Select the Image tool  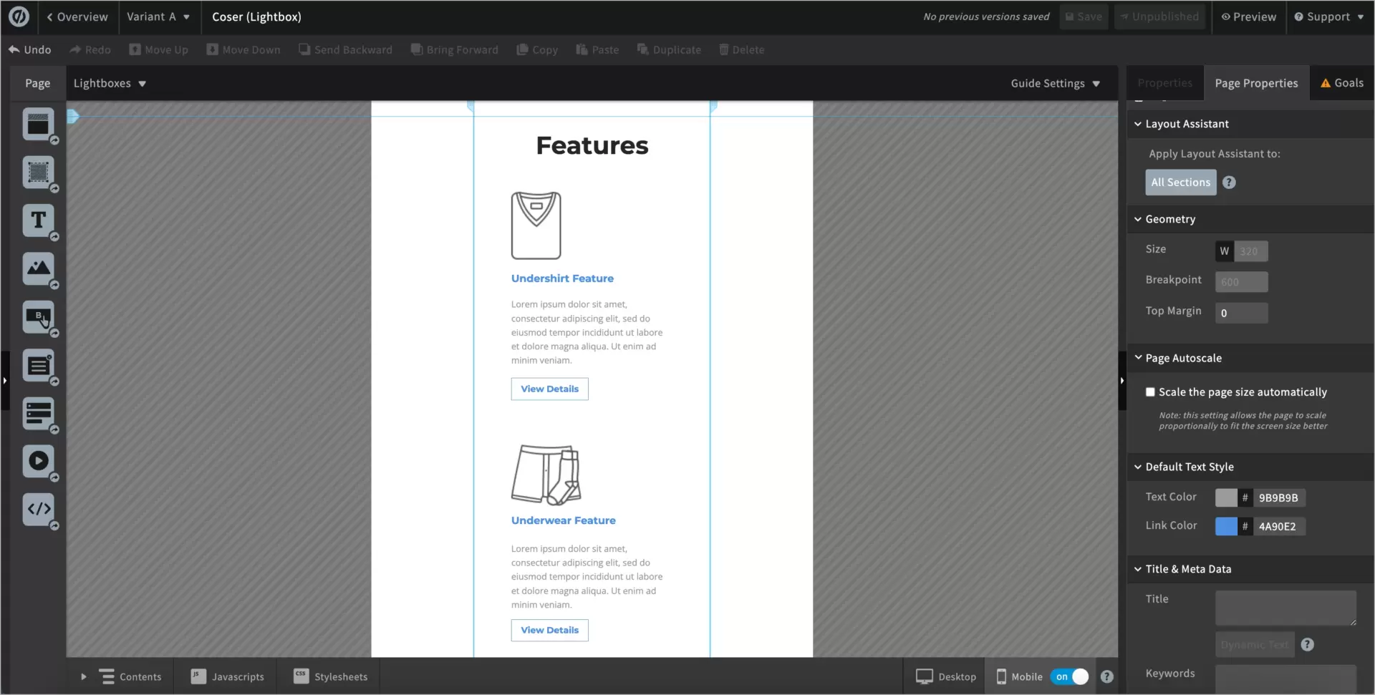point(39,268)
